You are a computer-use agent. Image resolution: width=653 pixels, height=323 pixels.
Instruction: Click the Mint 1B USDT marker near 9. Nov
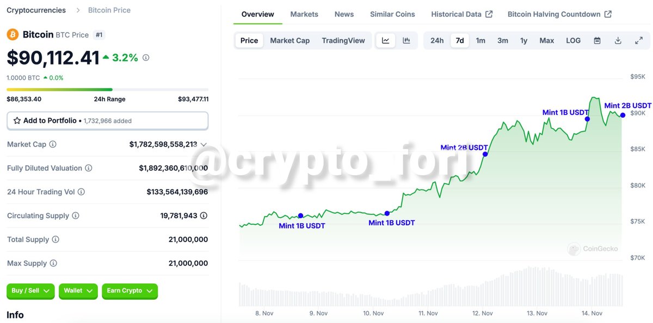300,216
